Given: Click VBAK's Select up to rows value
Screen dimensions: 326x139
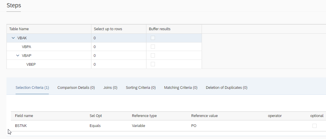Looking at the screenshot, I should coord(95,38).
